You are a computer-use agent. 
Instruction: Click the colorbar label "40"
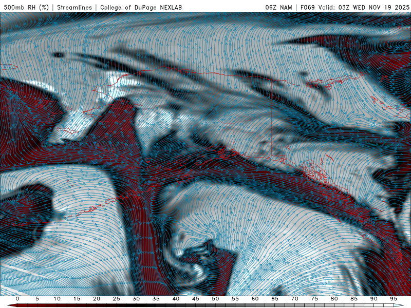(176, 299)
